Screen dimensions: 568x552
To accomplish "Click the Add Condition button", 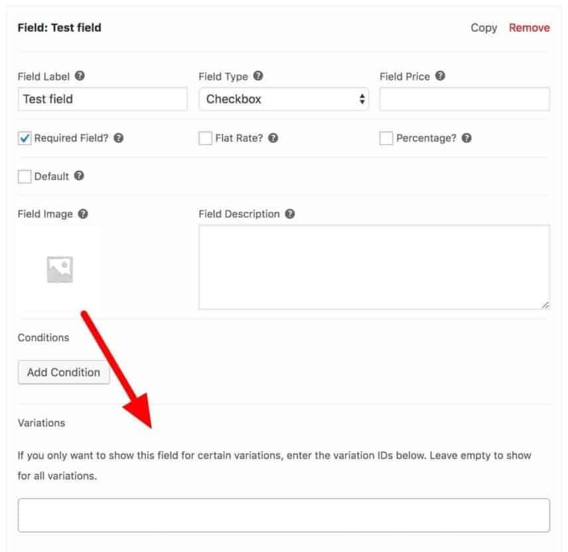I will (64, 372).
